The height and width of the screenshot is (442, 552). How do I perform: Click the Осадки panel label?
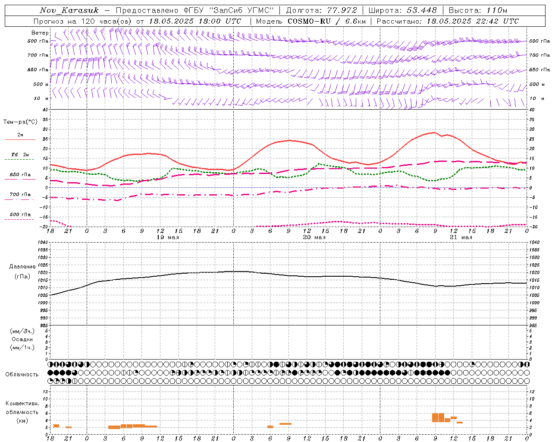pos(22,339)
